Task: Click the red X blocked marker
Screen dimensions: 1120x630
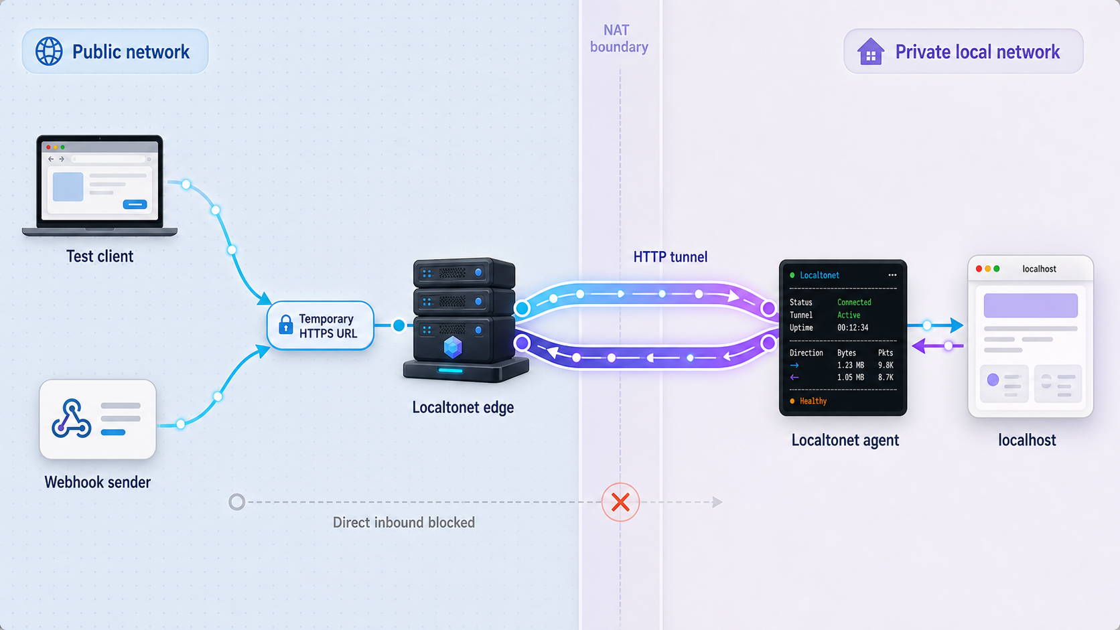Action: coord(620,502)
